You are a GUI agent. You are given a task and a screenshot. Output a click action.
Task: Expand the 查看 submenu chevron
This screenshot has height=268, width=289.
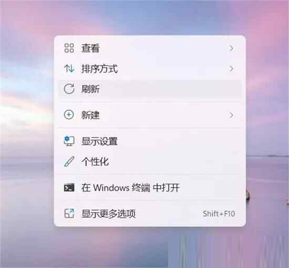(231, 48)
